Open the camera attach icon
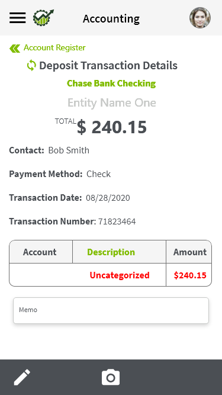222x395 pixels. (x=111, y=377)
